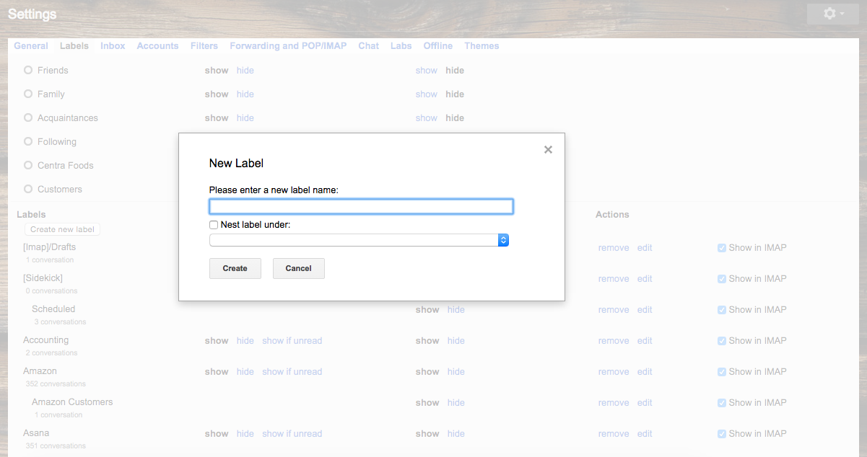Screen dimensions: 867x457
Task: Open the Accounts tab
Action: (157, 45)
